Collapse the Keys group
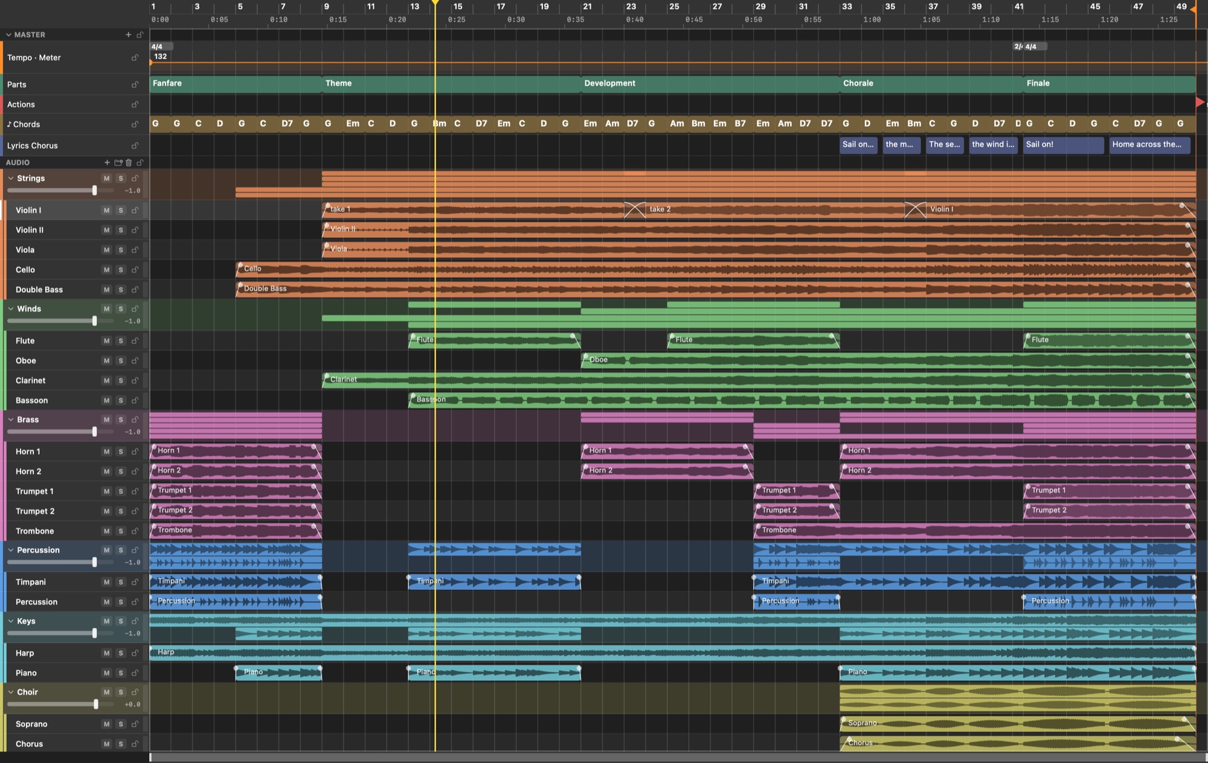The image size is (1208, 763). tap(11, 621)
